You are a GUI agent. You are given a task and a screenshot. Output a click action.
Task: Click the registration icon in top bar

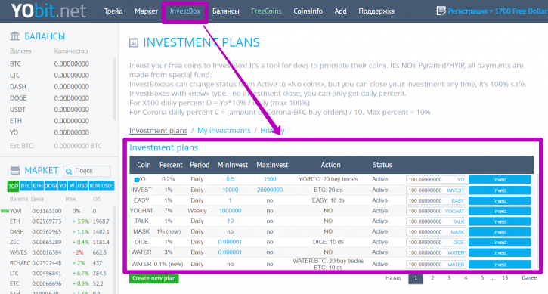[x=441, y=11]
